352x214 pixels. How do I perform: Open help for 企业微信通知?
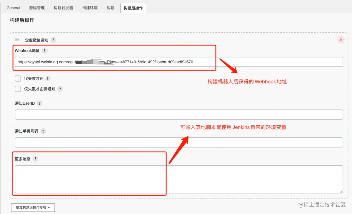point(53,40)
